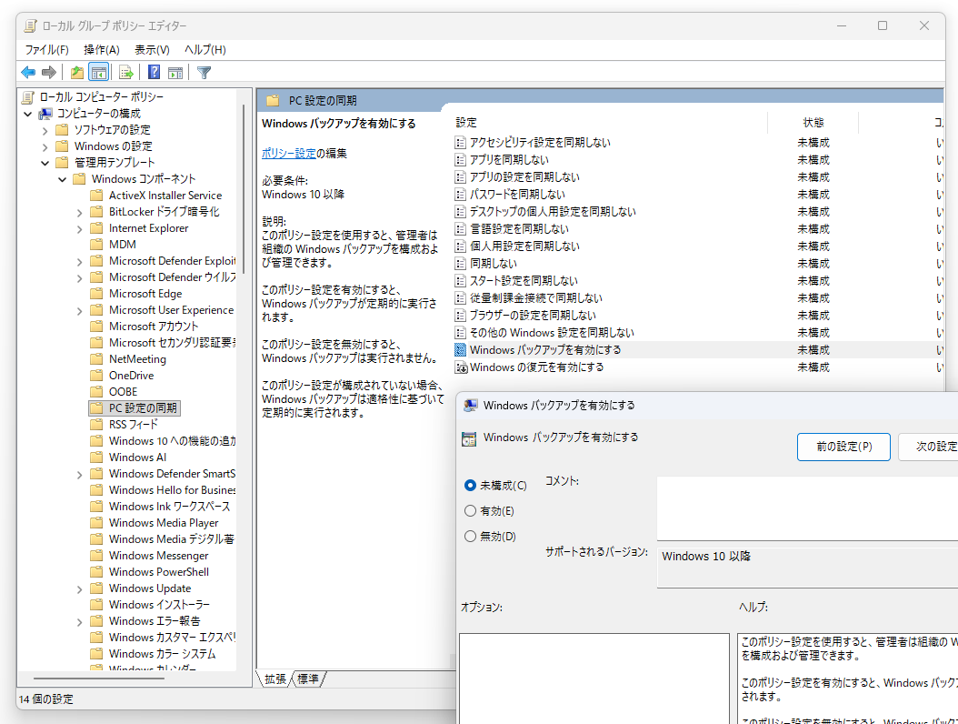Select the Windows Media Player tree item
Image resolution: width=958 pixels, height=724 pixels.
tap(164, 523)
